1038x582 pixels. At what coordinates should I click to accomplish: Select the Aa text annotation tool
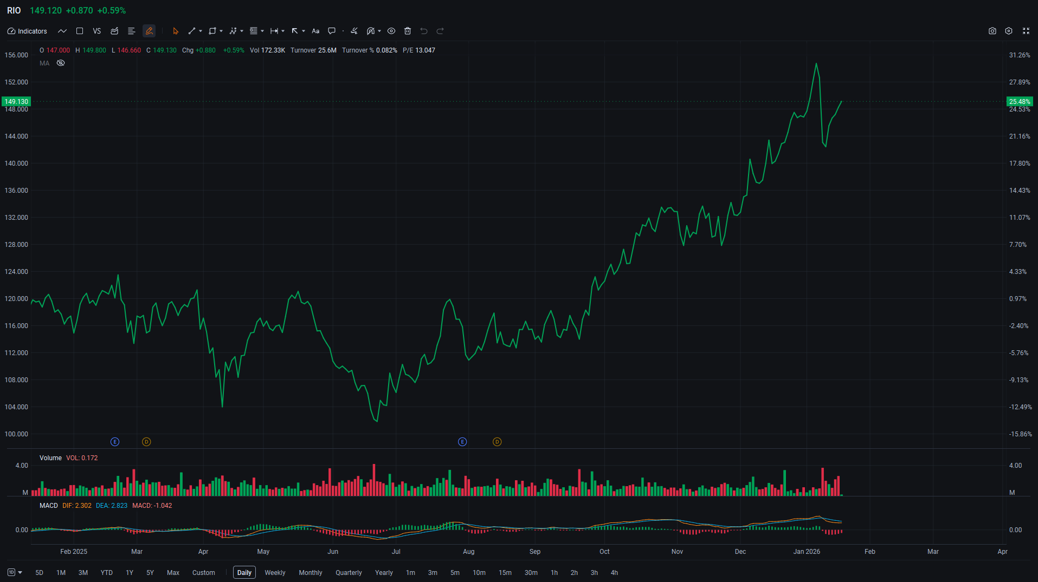tap(315, 31)
